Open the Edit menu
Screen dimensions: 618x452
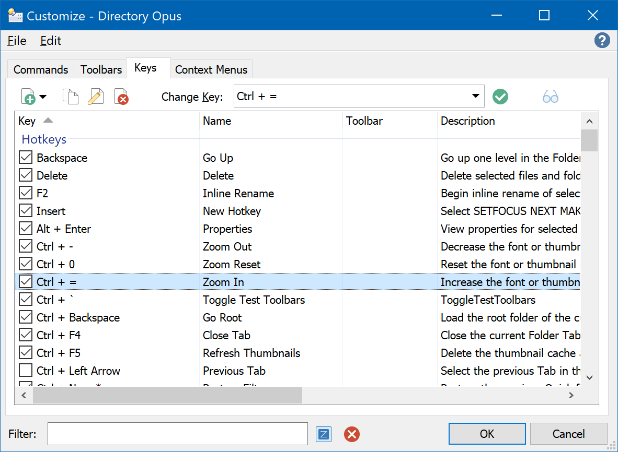(50, 41)
